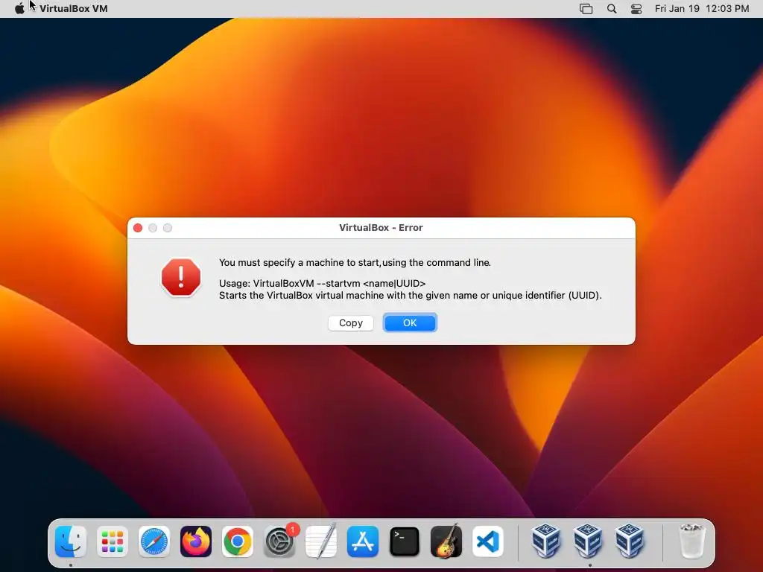
Task: Click OK in the VirtualBox error dialog
Action: click(410, 323)
